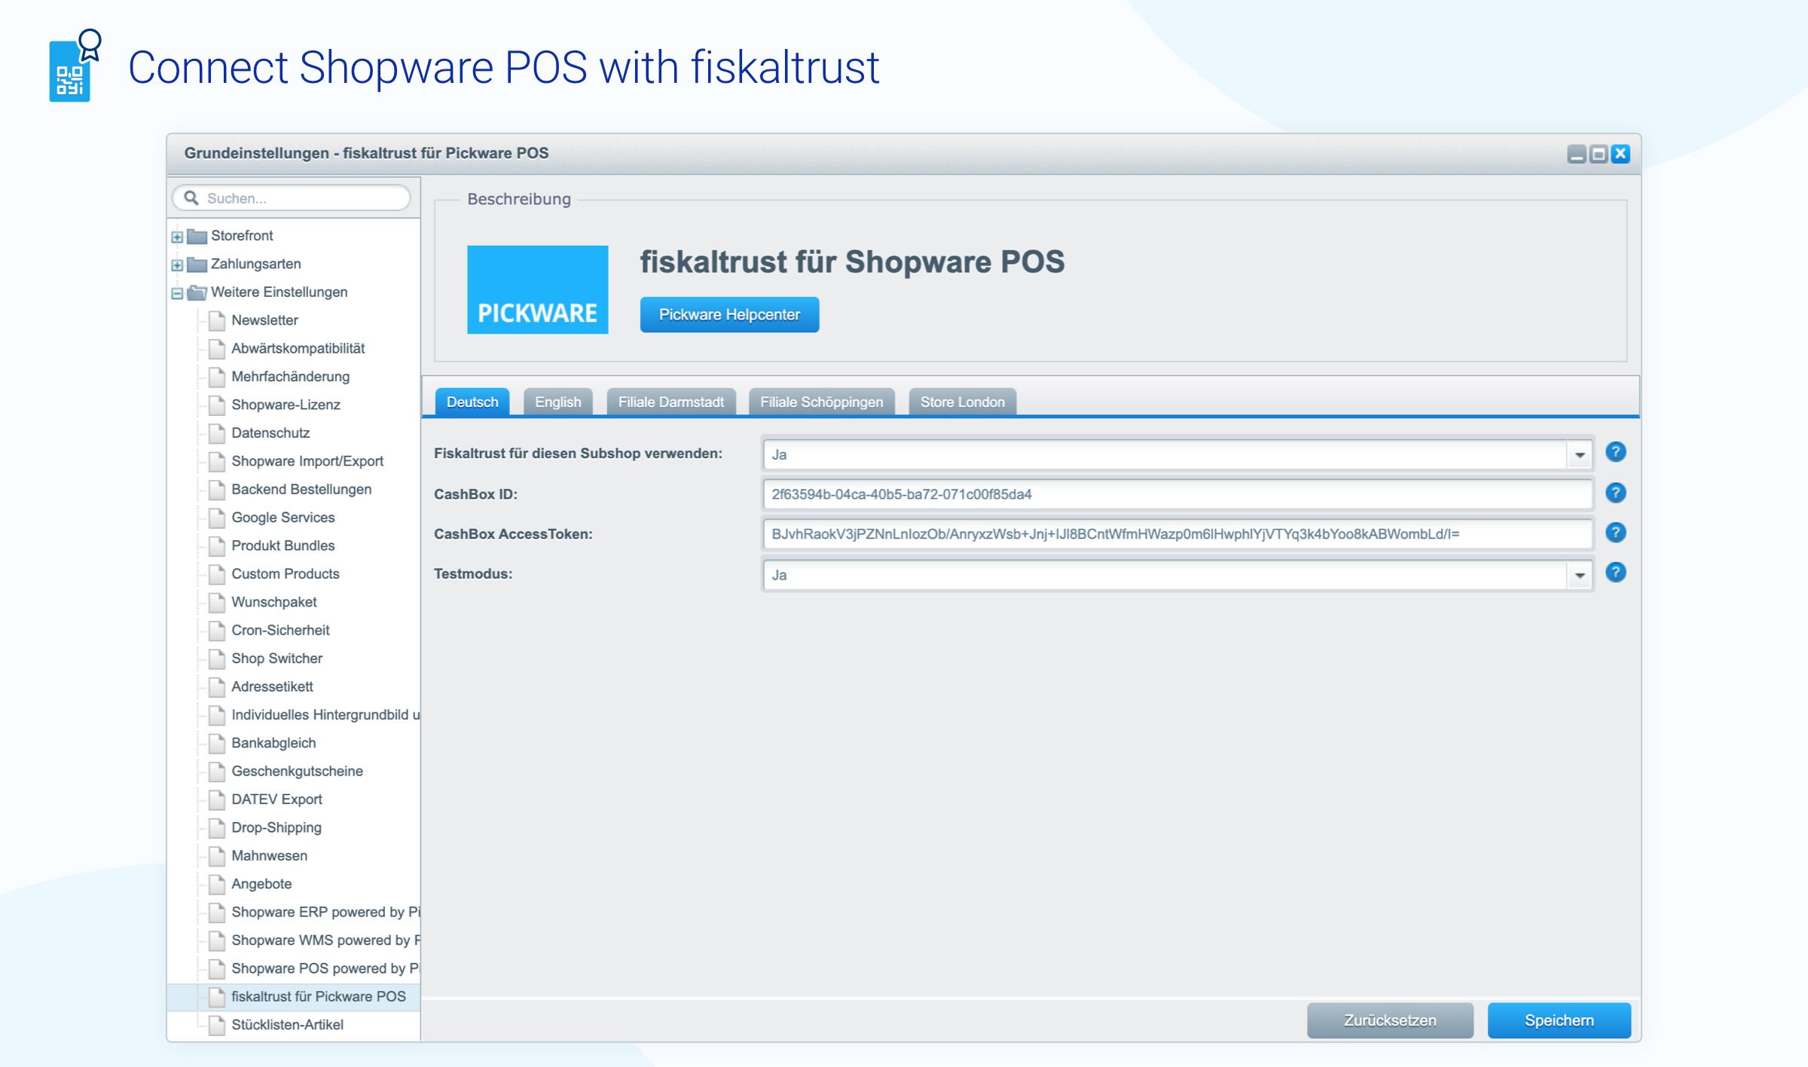Click into the CashBox AccessToken field
1808x1067 pixels.
tap(1177, 534)
